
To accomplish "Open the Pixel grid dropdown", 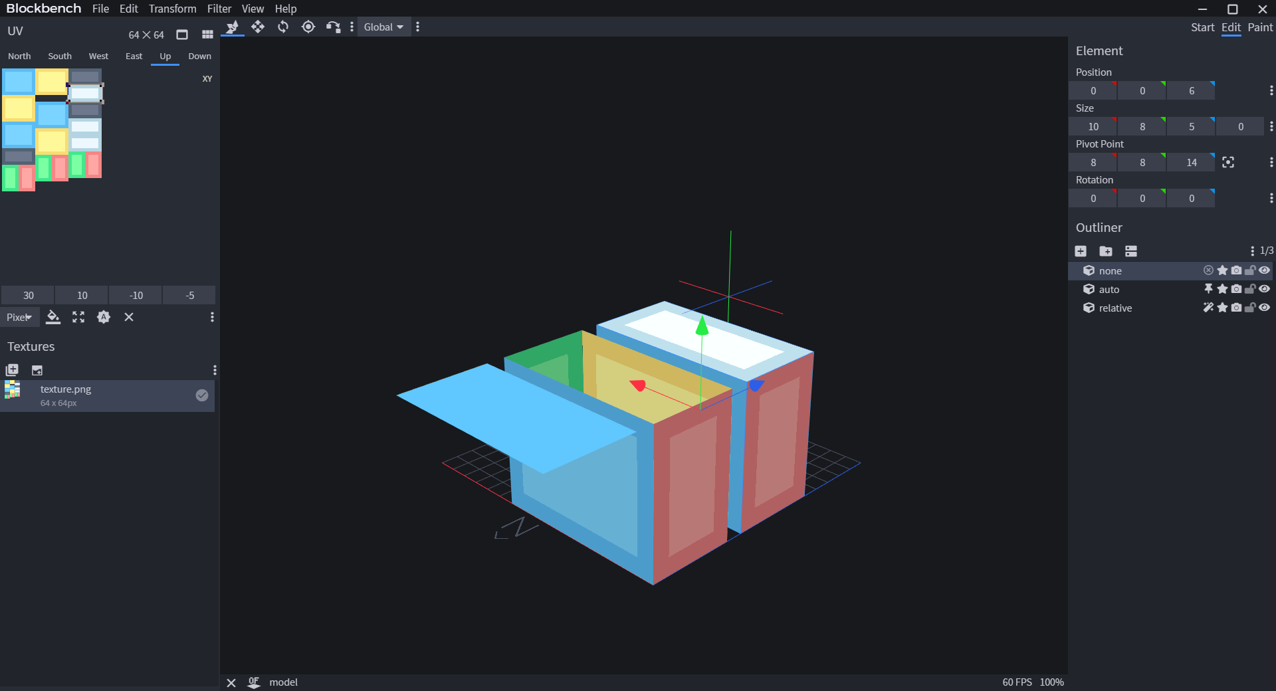I will click(20, 317).
